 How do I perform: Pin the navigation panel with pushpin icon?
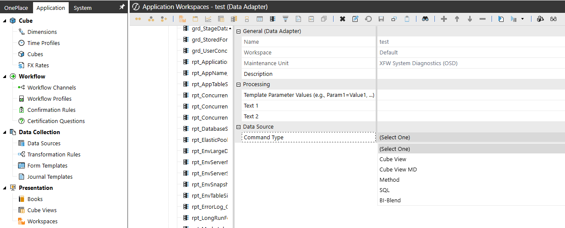pyautogui.click(x=122, y=7)
